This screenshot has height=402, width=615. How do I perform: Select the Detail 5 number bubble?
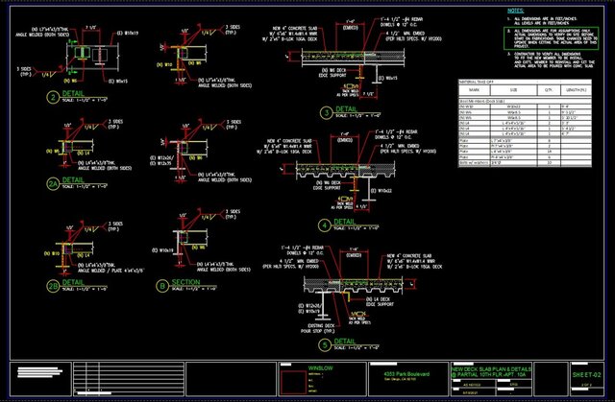tap(325, 345)
